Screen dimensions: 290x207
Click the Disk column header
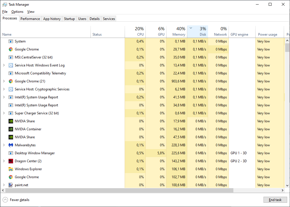(x=198, y=32)
